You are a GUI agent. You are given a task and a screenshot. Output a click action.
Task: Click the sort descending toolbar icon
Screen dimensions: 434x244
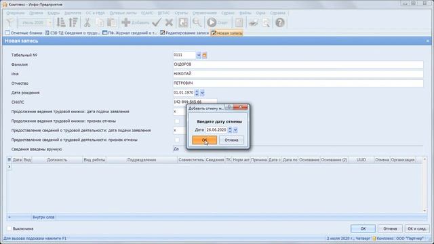(x=73, y=22)
